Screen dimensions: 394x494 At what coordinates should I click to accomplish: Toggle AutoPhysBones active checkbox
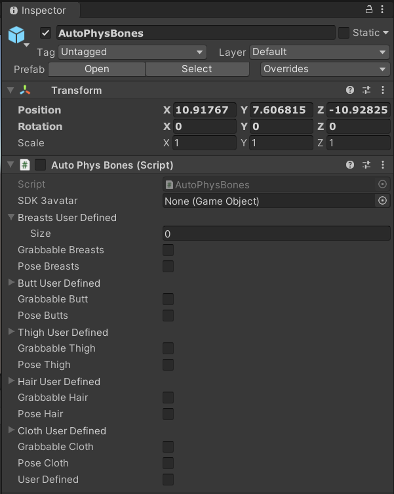[46, 33]
